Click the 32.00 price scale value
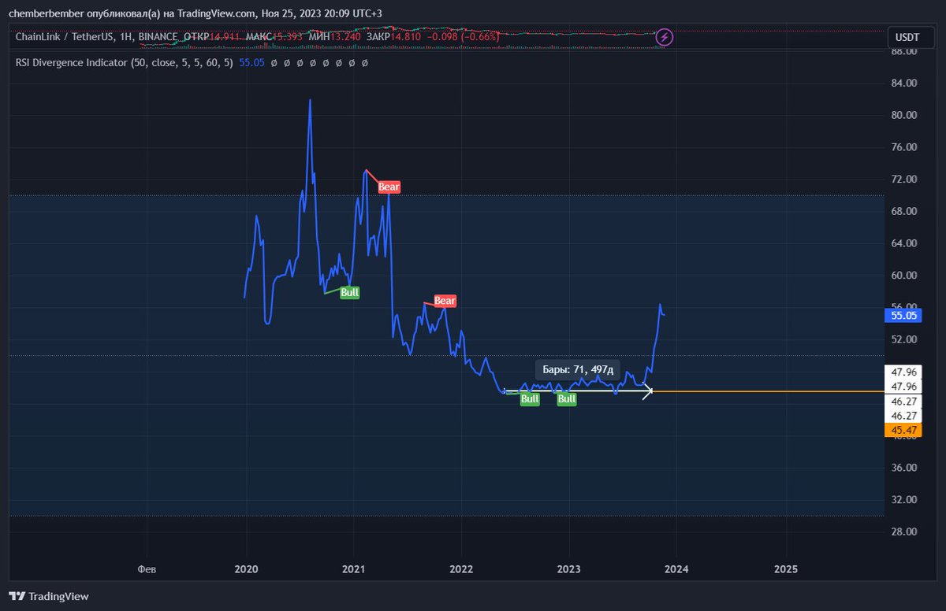 (x=903, y=500)
